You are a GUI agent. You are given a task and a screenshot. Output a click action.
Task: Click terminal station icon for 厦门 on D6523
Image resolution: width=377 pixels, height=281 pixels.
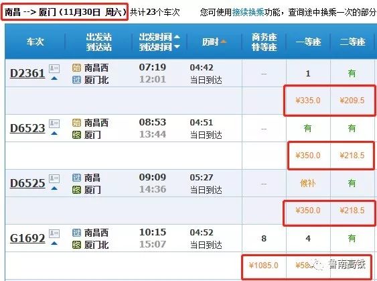coord(76,135)
